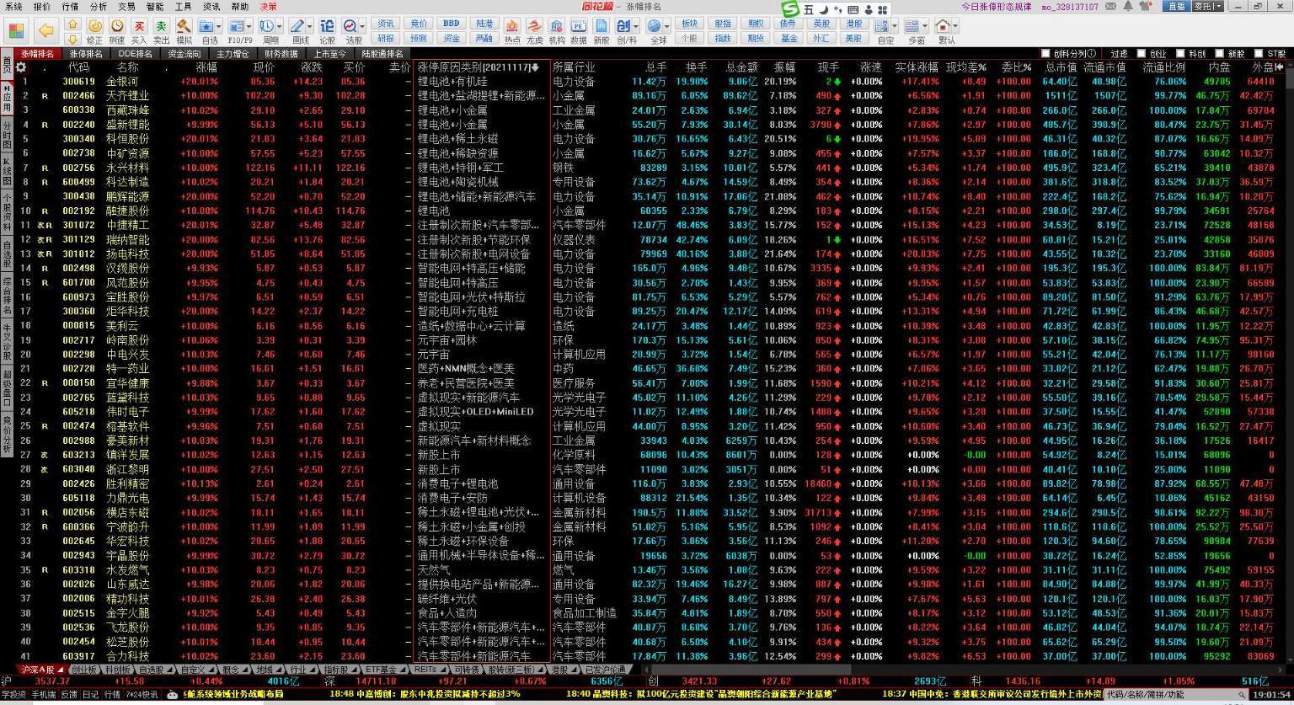This screenshot has width=1294, height=705.
Task: Click the notification bell icon
Action: (x=1129, y=7)
